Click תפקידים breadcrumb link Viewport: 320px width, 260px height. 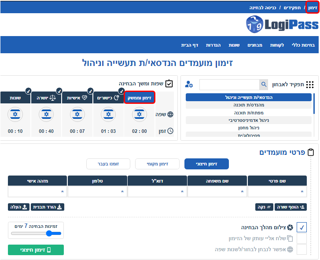pyautogui.click(x=292, y=8)
